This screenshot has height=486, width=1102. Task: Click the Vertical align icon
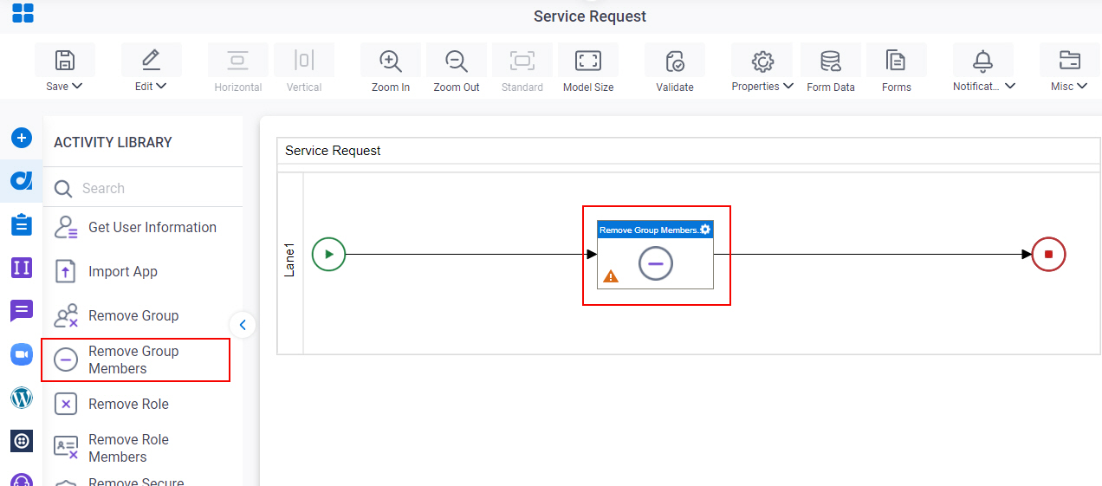tap(303, 60)
